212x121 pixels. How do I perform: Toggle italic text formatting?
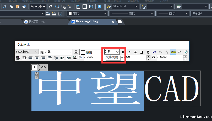(x=129, y=52)
